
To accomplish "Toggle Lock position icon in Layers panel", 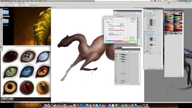I will point(149,13).
